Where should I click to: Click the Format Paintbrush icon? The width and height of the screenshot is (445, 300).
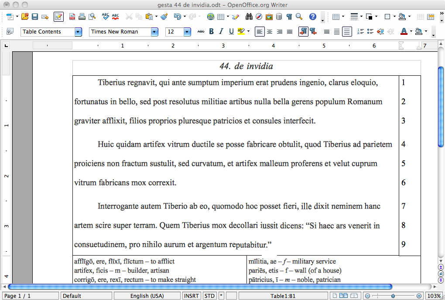(164, 17)
